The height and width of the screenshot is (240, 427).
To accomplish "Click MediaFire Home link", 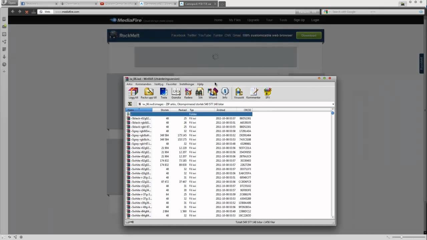I will pyautogui.click(x=218, y=20).
